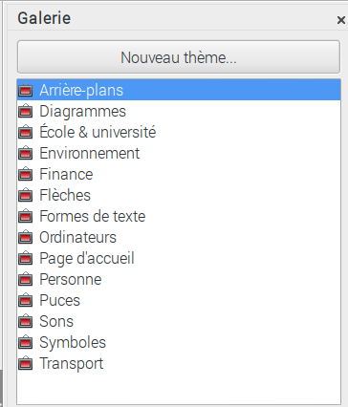Choose the Symboles theme label
The image size is (348, 407).
[x=73, y=342]
